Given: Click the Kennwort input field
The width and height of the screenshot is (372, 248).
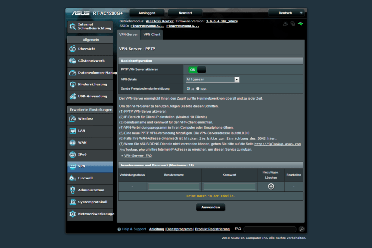Looking at the screenshot, I should pyautogui.click(x=229, y=187).
